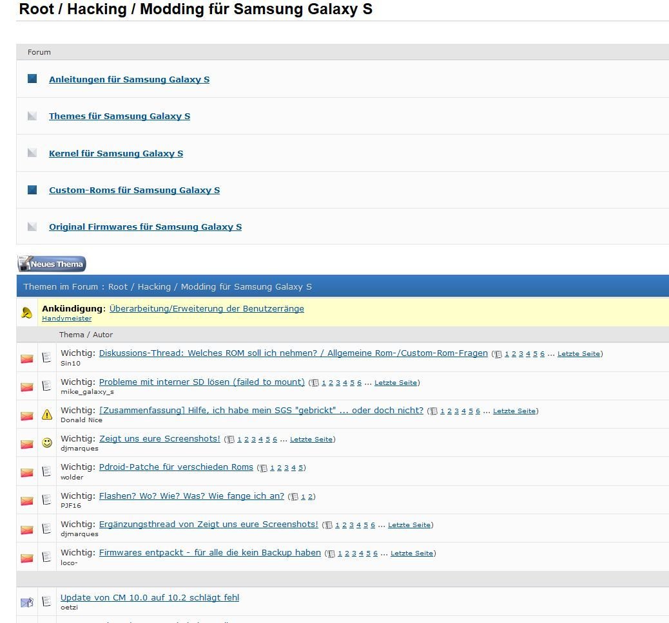The height and width of the screenshot is (623, 669).
Task: Click red envelope icon of Diskussions-Thread row
Action: [27, 358]
